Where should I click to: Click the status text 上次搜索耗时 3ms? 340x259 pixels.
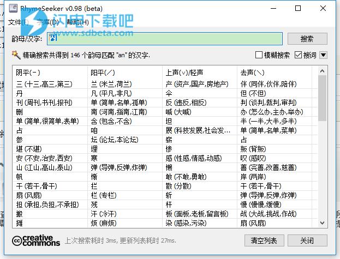[x=90, y=240]
